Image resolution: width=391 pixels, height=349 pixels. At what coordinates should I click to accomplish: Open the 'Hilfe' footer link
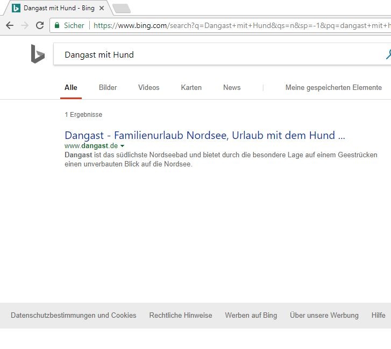tap(378, 315)
